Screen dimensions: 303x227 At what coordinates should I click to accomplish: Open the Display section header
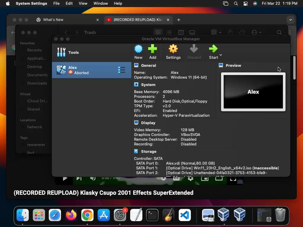click(148, 123)
